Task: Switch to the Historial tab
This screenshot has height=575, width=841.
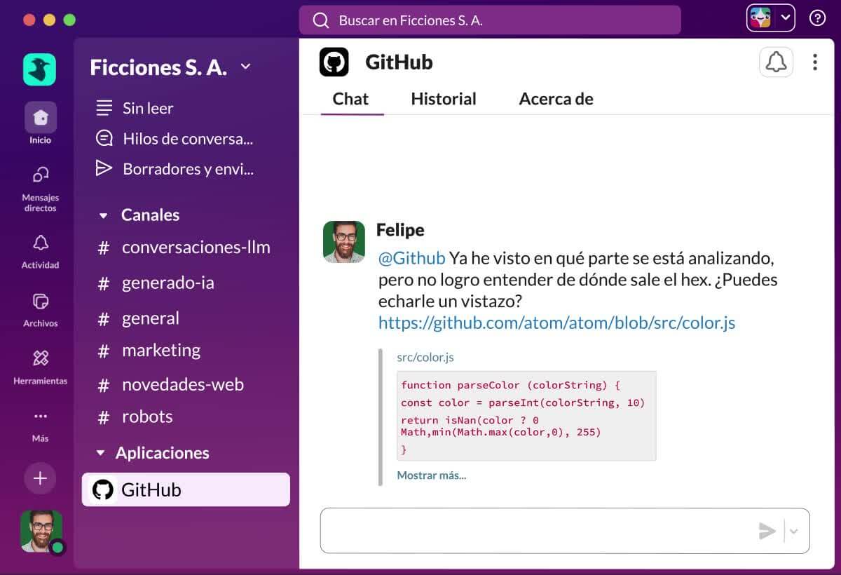Action: 444,99
